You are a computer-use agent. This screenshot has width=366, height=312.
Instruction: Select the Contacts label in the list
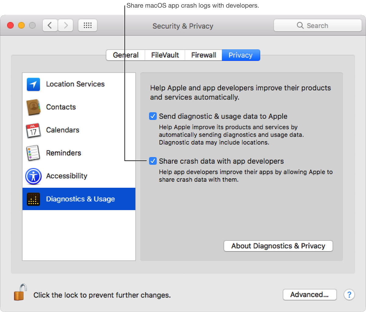coord(61,107)
